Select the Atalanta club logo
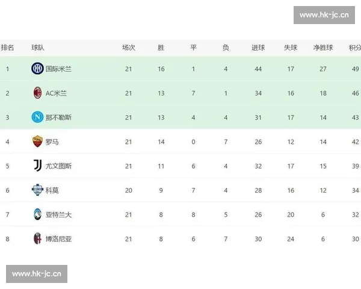The width and height of the screenshot is (361, 289). (37, 214)
